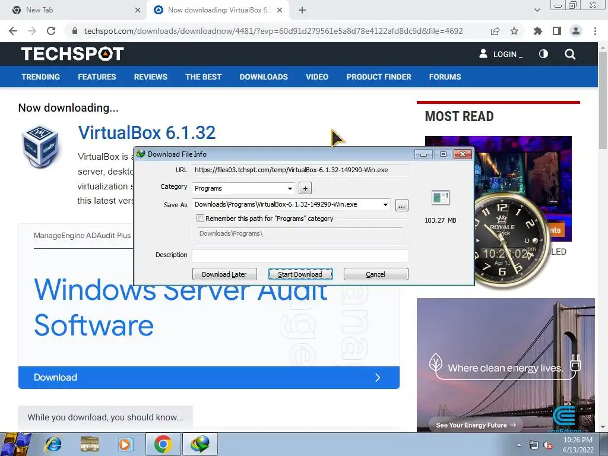Image resolution: width=608 pixels, height=456 pixels.
Task: Browse save location ellipsis button
Action: (x=402, y=205)
